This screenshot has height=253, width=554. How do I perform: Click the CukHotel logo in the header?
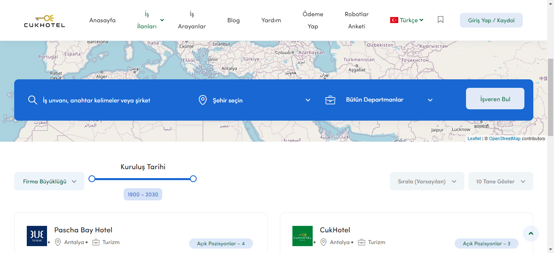coord(44,21)
